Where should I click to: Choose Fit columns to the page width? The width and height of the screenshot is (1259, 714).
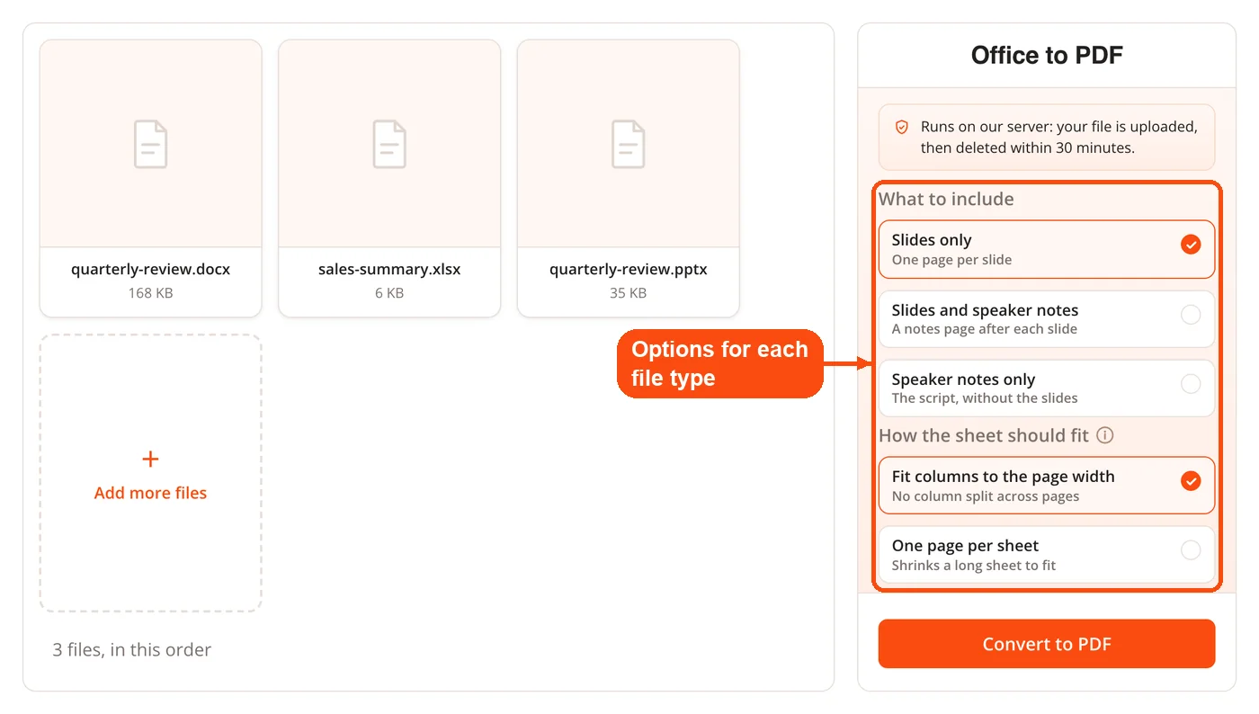(1047, 486)
